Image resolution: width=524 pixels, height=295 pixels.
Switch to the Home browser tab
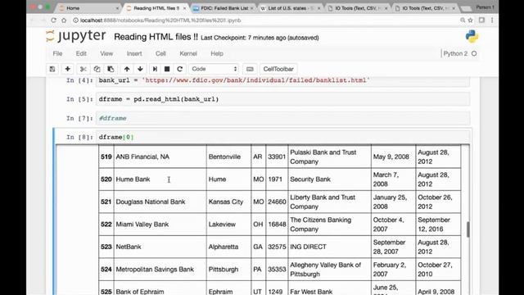coord(88,8)
